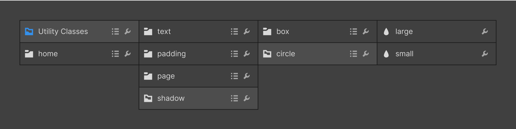Open the wrench settings for the text folder
The image size is (516, 129).
click(247, 32)
